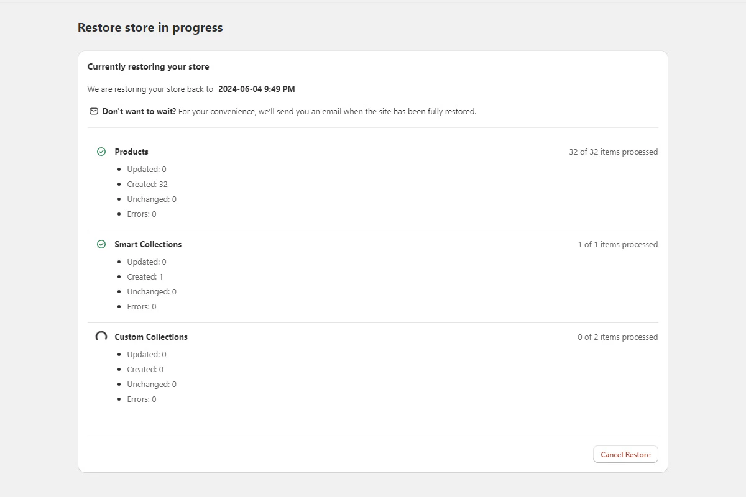This screenshot has height=497, width=746.
Task: Click the Cancel Restore button
Action: pos(625,454)
